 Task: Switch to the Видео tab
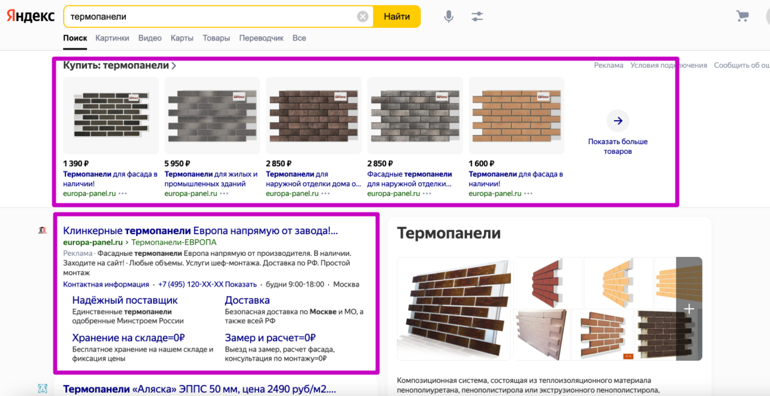[x=150, y=38]
